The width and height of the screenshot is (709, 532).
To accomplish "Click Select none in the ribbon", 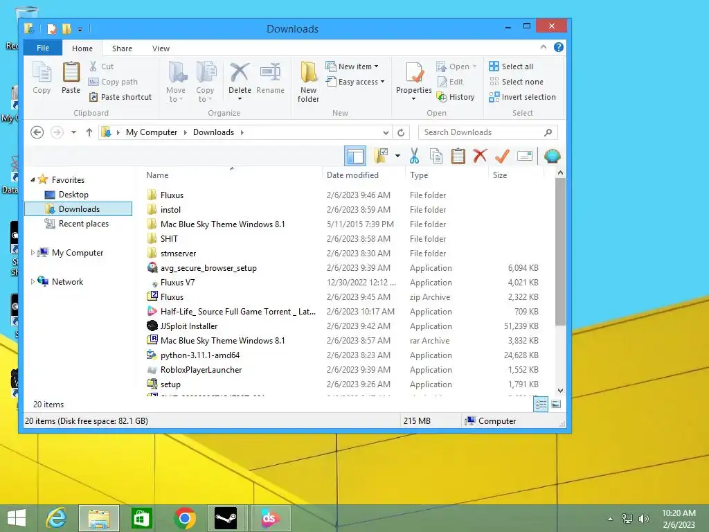I will click(517, 82).
